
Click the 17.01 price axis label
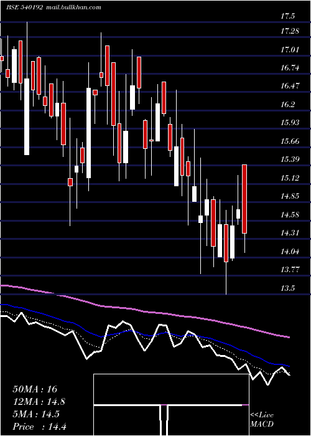(290, 50)
